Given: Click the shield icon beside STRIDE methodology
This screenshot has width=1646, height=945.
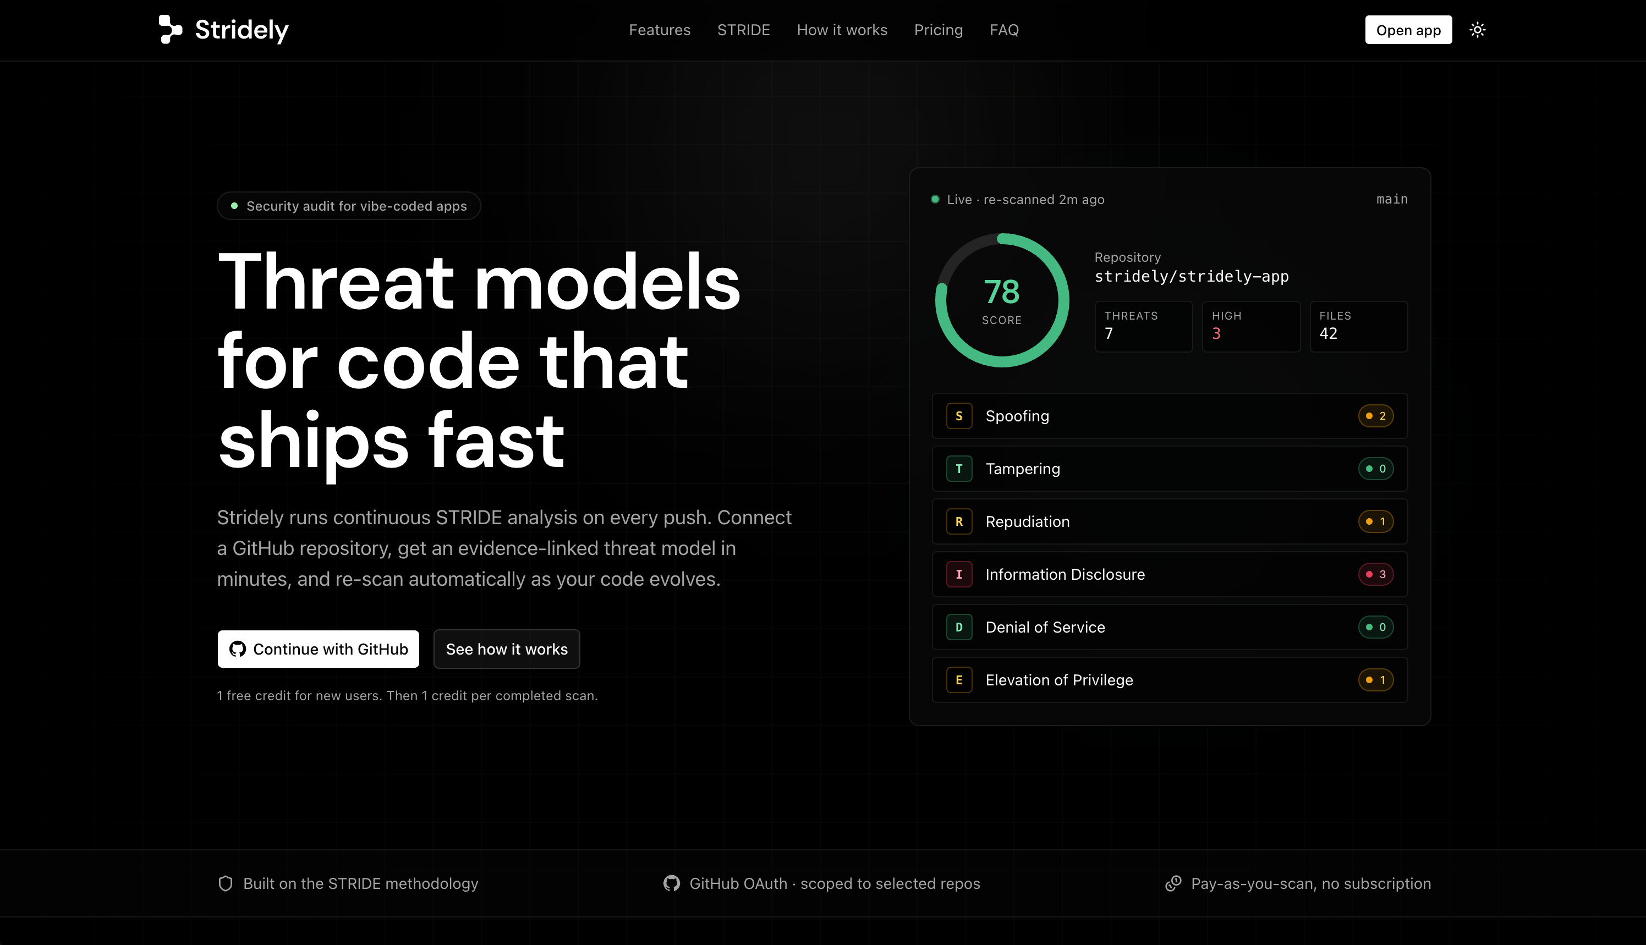Looking at the screenshot, I should (x=225, y=883).
